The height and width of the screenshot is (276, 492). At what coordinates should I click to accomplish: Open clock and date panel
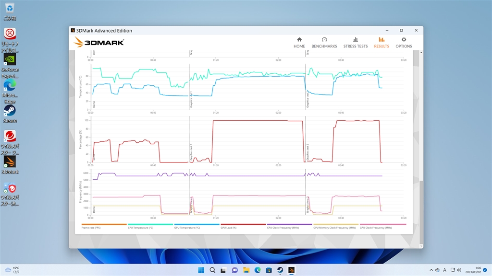(473, 270)
